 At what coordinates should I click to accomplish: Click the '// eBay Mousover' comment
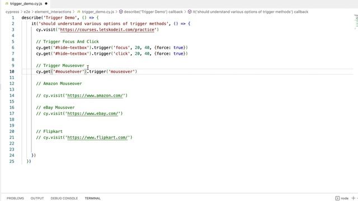pos(55,108)
